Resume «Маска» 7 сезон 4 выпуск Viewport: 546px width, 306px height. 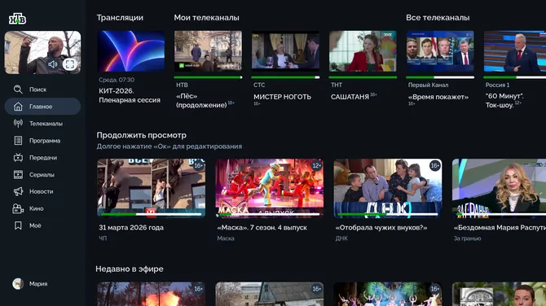(x=270, y=188)
